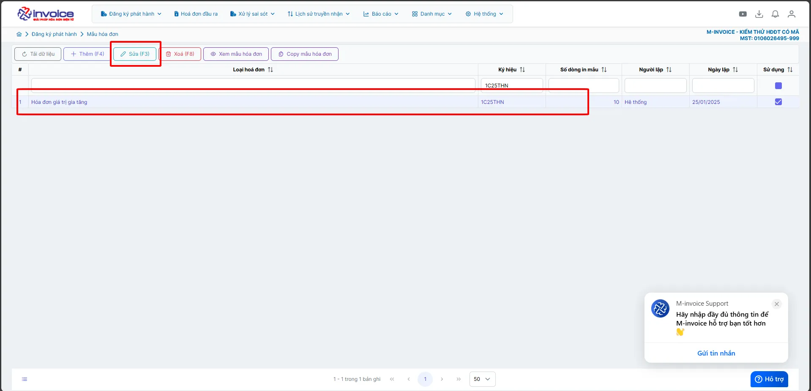Click the Ký hiệu filter containing 1C25THN
Screen dimensions: 811x391
(x=512, y=85)
